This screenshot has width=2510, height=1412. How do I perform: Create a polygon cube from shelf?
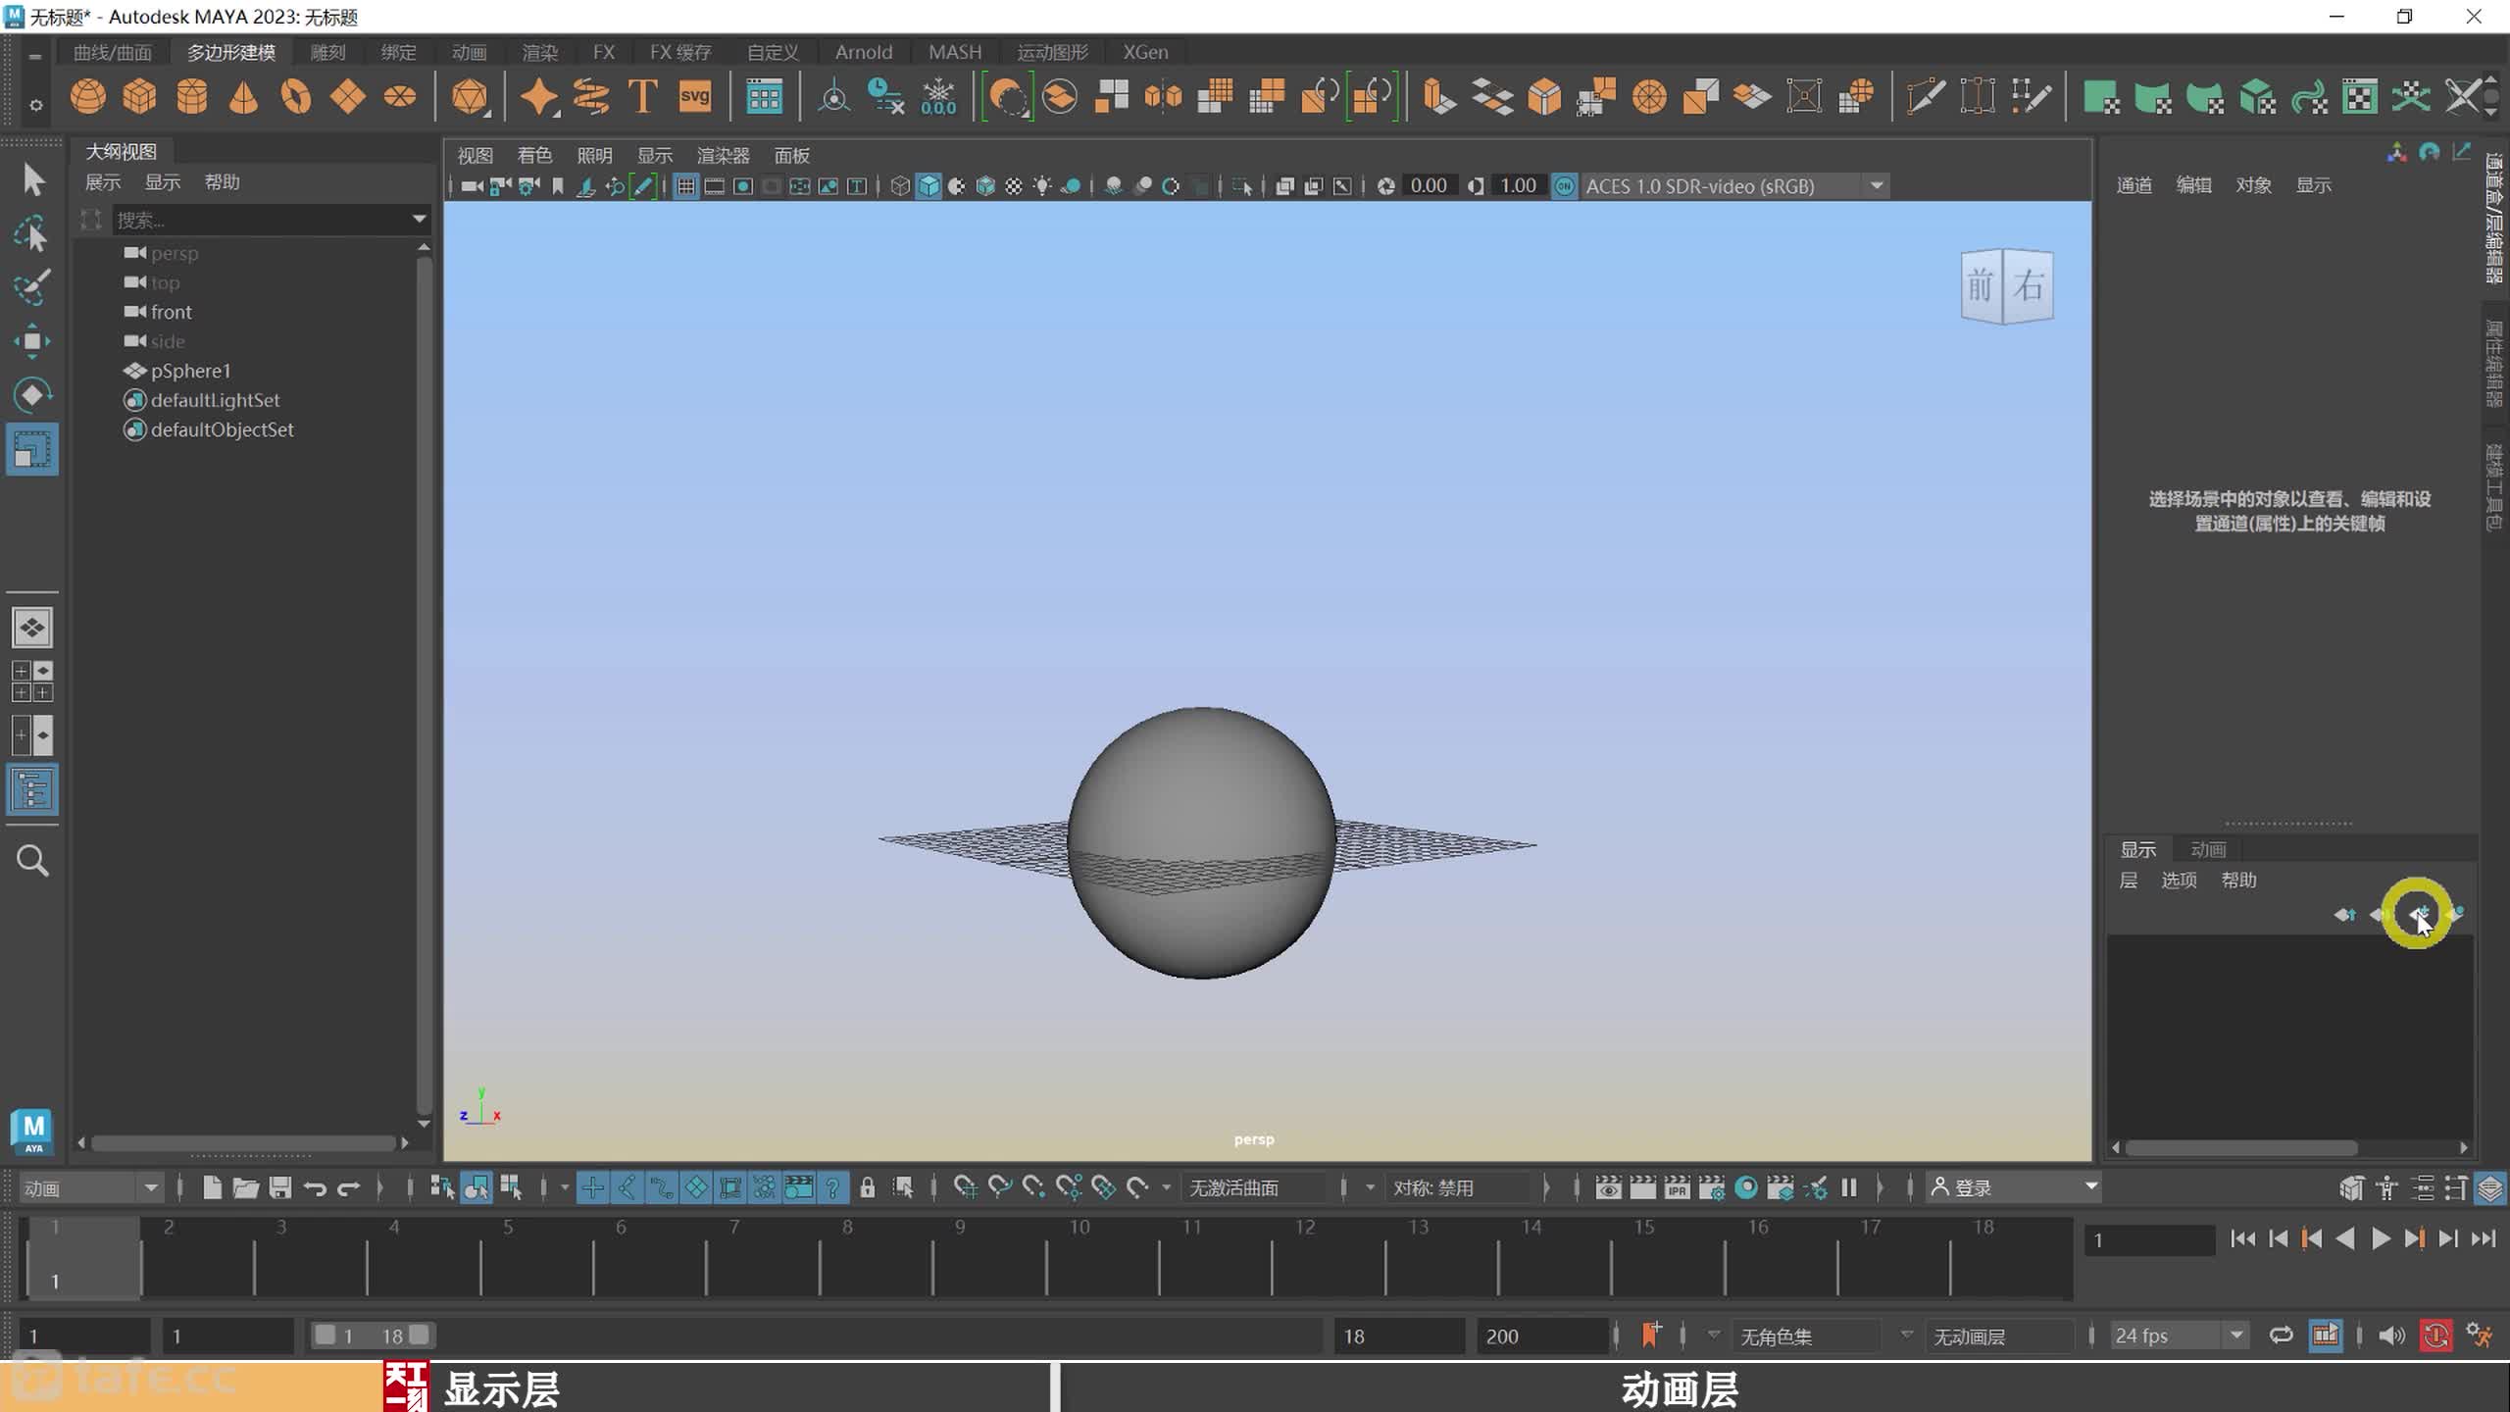click(139, 97)
